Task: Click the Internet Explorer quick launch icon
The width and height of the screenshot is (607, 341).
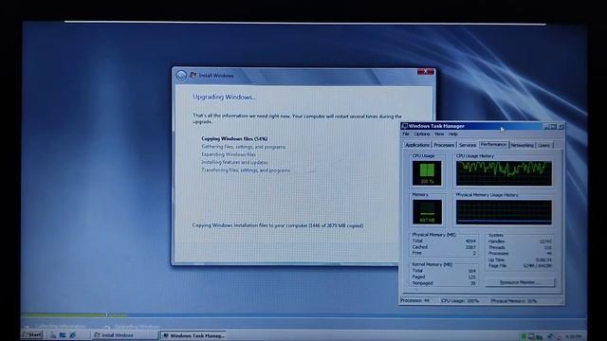Action: coord(72,335)
